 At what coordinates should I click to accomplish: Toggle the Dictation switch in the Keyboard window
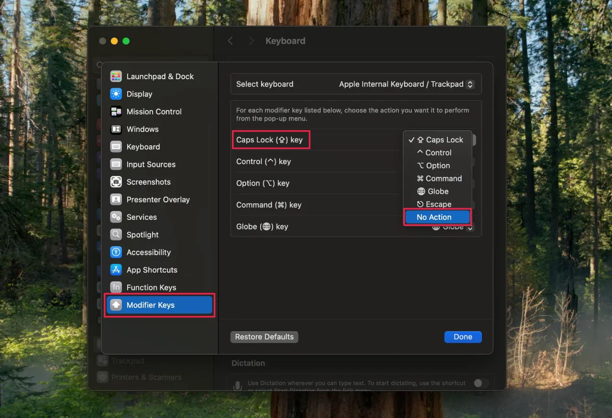(x=481, y=383)
